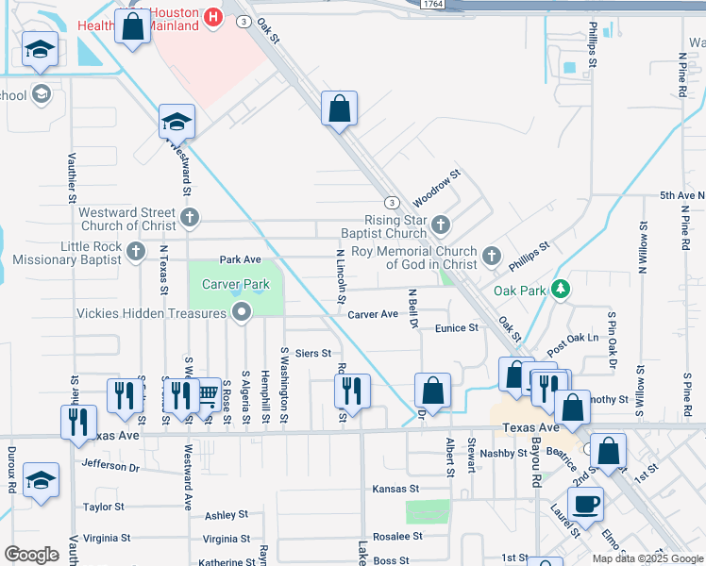Click the 'Bayou Rd' label

pyautogui.click(x=536, y=462)
